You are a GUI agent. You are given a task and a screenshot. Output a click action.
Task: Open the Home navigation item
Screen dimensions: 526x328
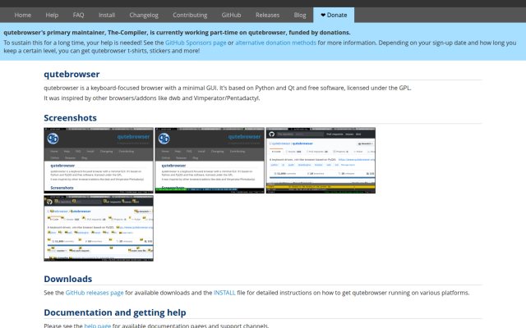tap(22, 15)
